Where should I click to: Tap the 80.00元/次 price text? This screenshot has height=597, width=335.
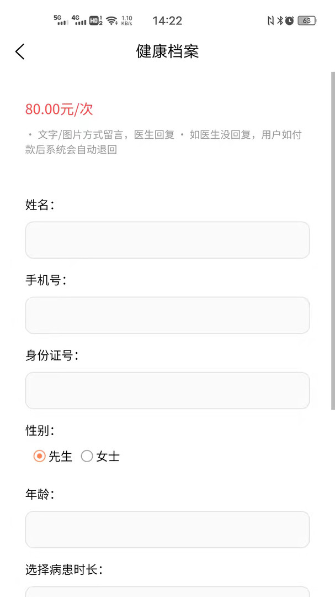[59, 109]
